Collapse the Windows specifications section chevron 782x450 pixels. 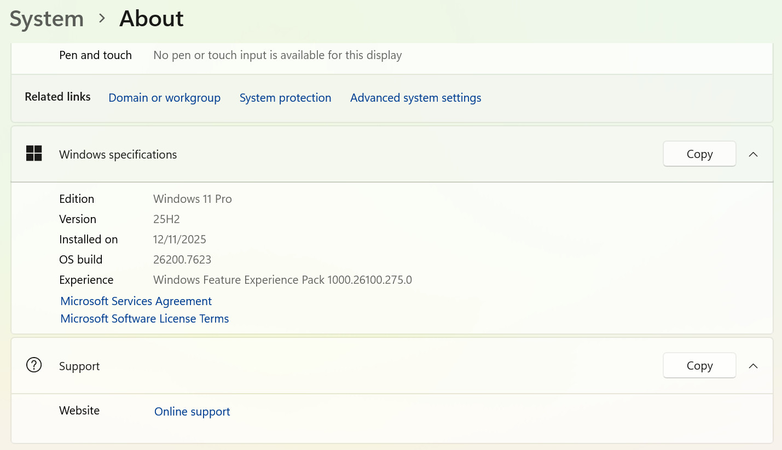point(753,154)
